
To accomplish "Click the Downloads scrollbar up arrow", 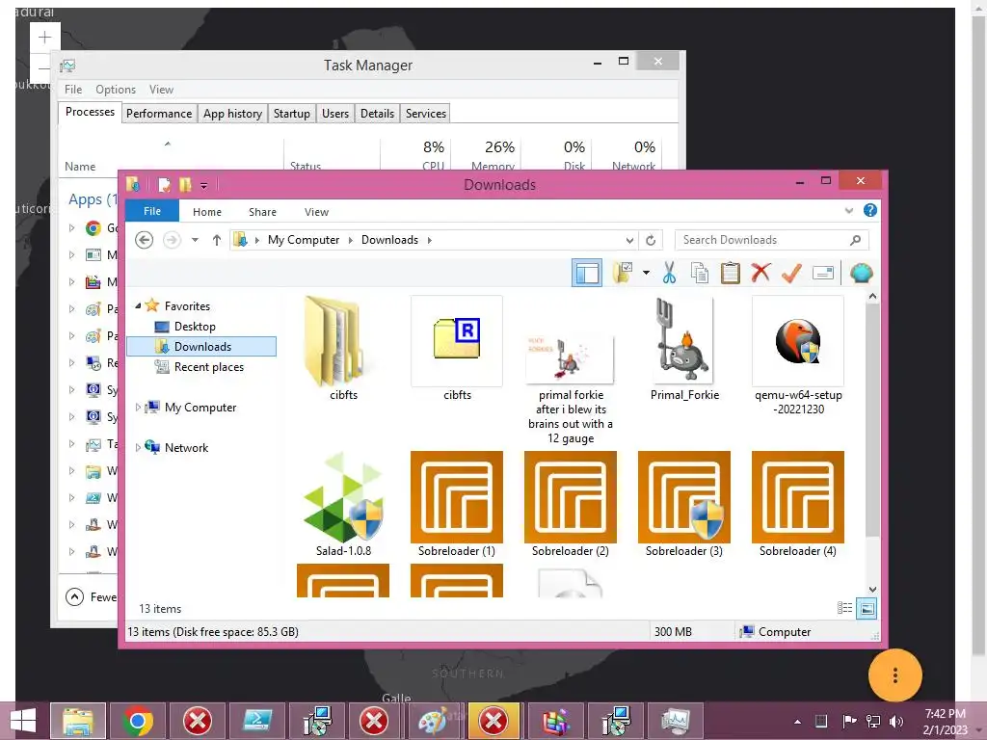I will click(x=872, y=296).
